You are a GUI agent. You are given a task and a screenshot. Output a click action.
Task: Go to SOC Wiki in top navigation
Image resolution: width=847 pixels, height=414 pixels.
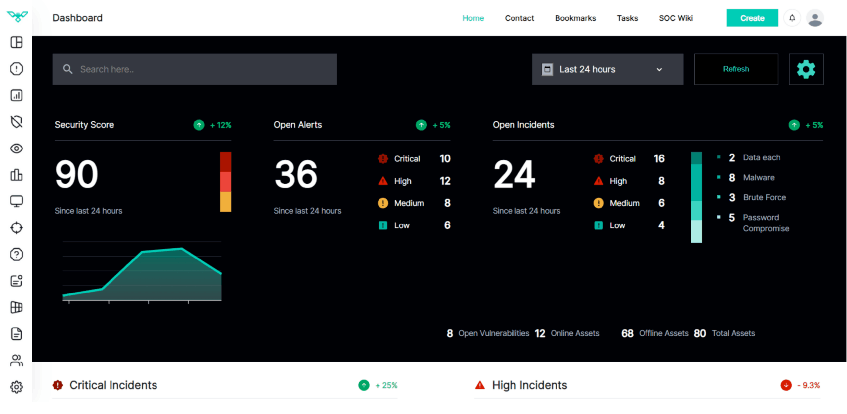tap(675, 18)
